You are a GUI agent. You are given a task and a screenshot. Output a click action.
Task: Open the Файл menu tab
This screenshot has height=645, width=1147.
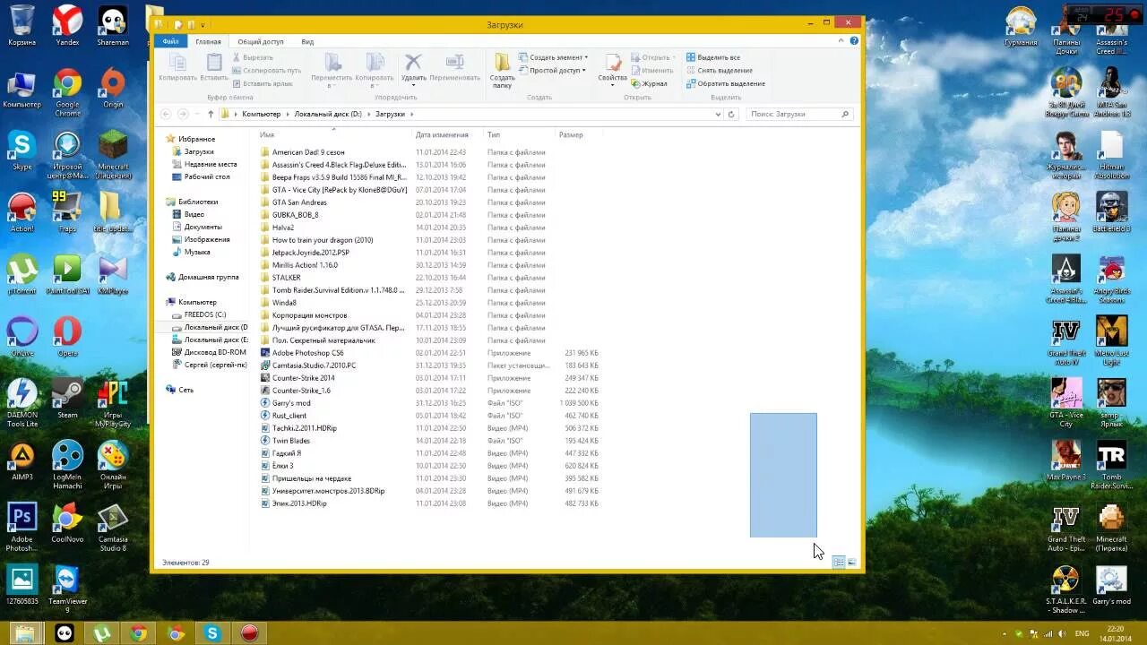point(170,41)
